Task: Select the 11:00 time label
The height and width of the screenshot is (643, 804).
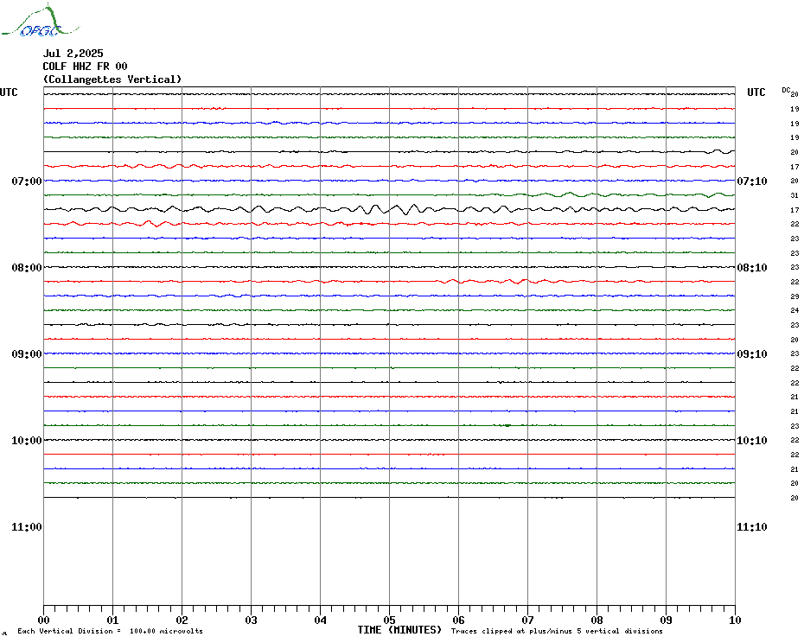Action: click(x=27, y=527)
